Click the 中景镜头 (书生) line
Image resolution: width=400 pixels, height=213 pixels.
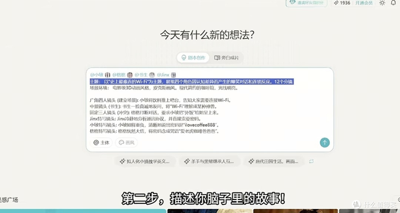coord(153,106)
